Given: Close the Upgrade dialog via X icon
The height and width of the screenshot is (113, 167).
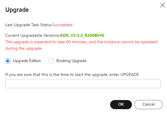Looking at the screenshot, I should pos(163,5).
